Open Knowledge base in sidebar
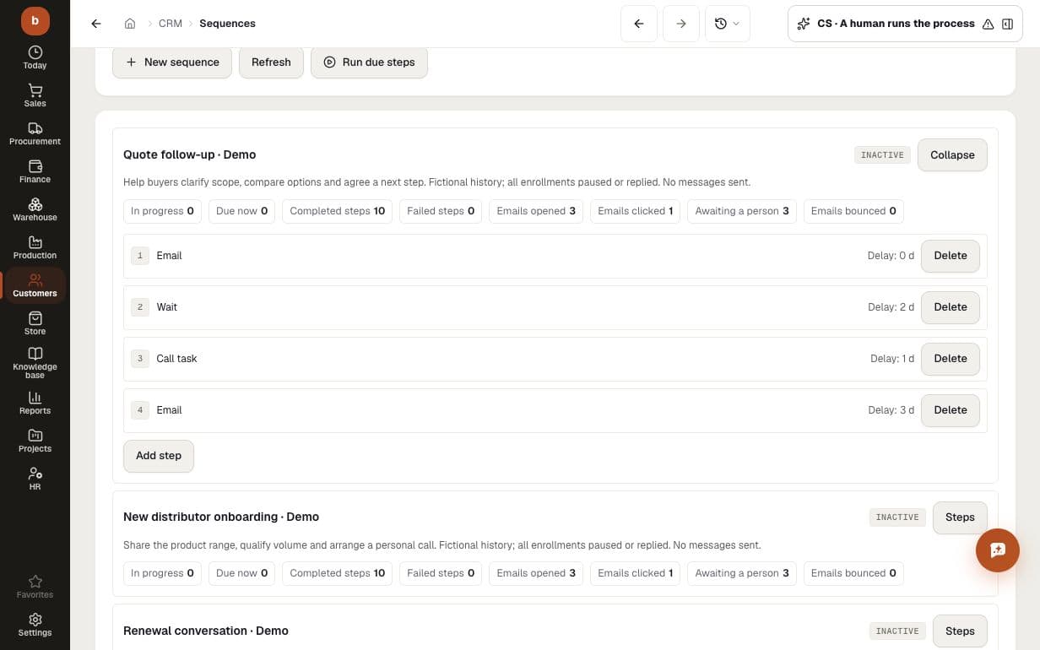 35,363
